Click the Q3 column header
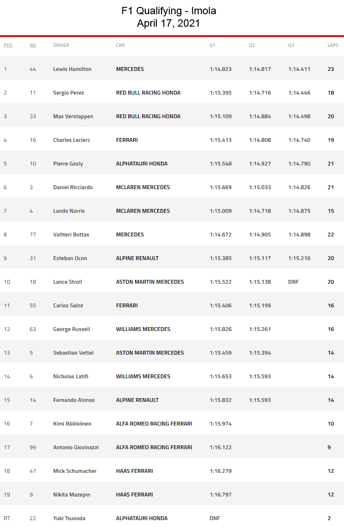Screen dimensions: 344x527 click(291, 45)
